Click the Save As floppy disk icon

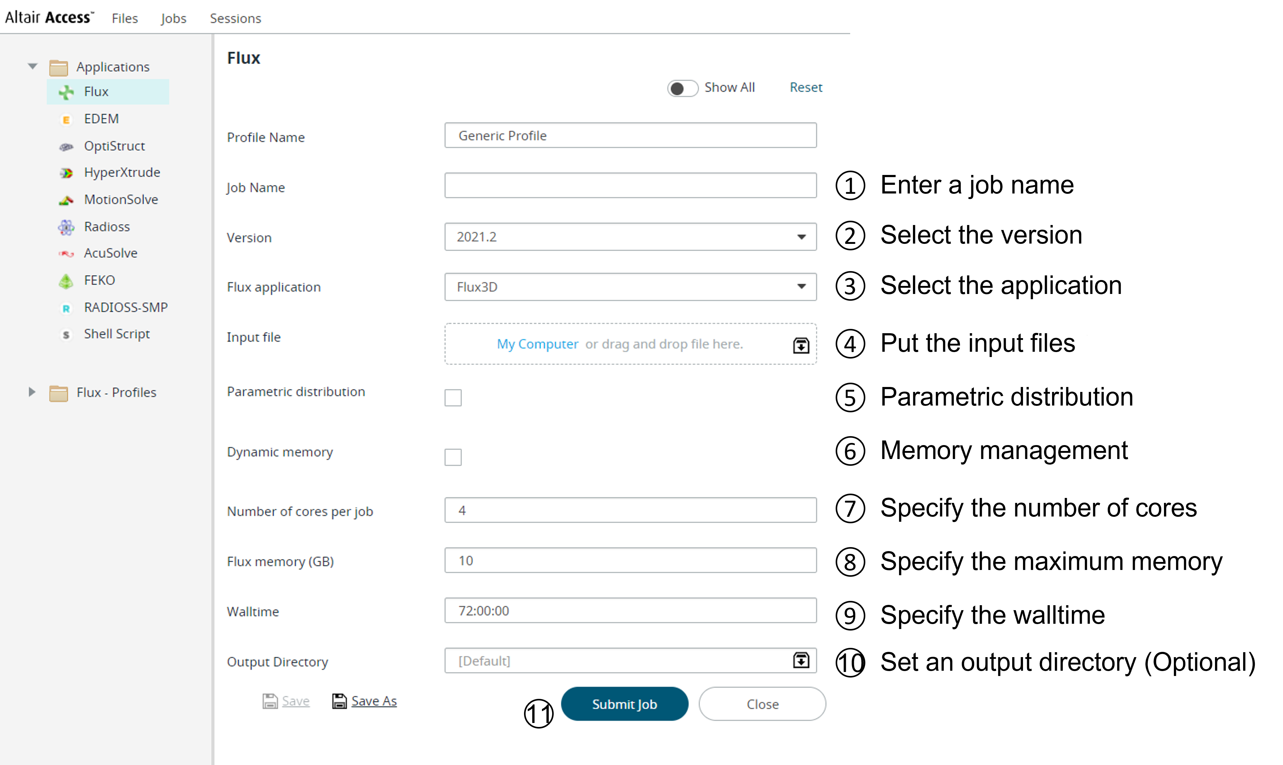pos(339,701)
